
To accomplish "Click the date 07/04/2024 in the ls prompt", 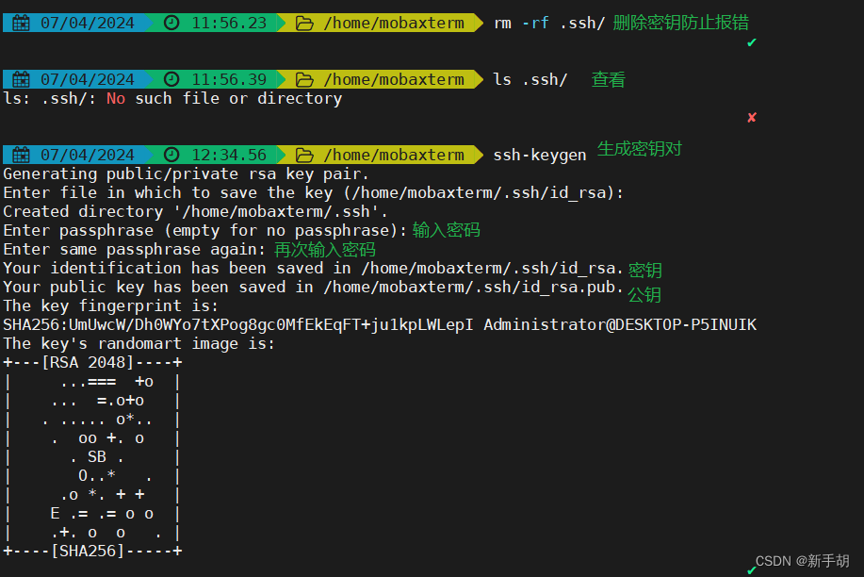I will tap(88, 79).
